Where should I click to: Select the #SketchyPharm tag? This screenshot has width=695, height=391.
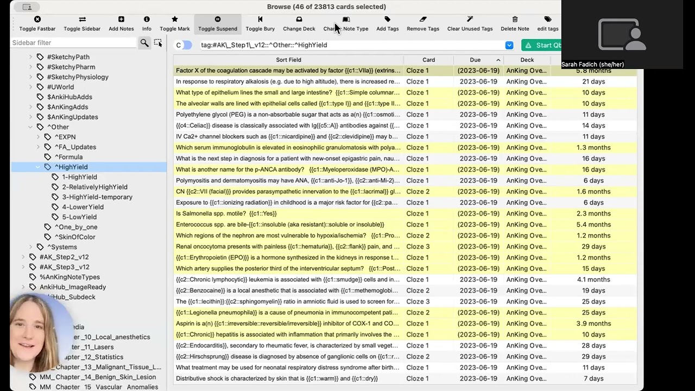point(71,67)
